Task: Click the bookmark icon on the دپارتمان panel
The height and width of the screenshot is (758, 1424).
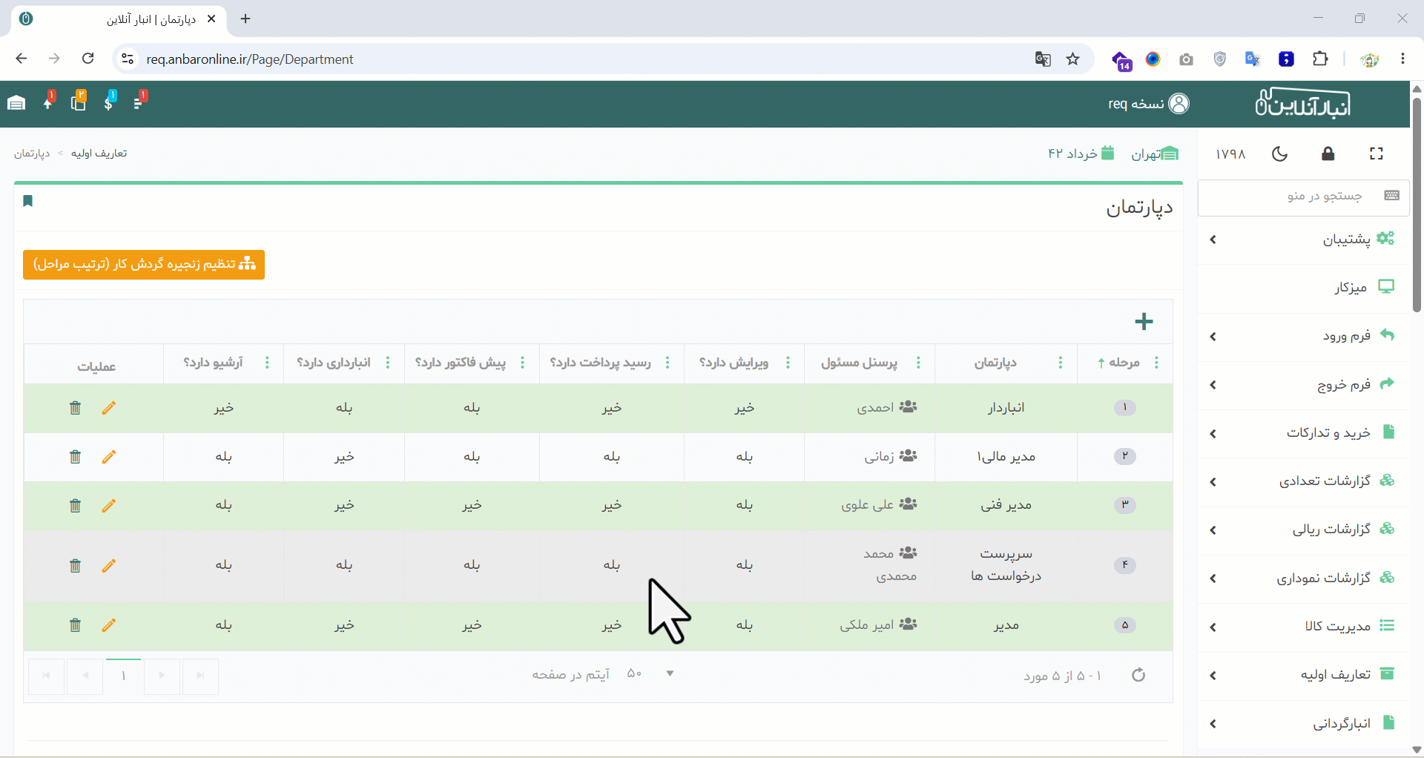Action: (28, 201)
